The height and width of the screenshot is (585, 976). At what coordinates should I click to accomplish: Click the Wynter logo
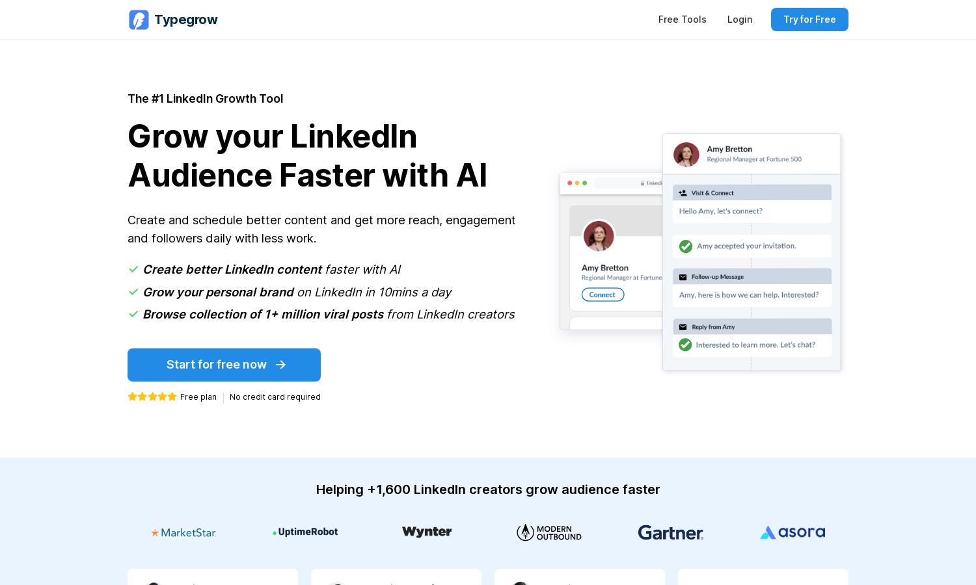(427, 532)
